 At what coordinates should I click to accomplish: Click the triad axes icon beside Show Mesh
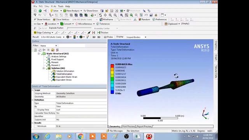(x=135, y=19)
